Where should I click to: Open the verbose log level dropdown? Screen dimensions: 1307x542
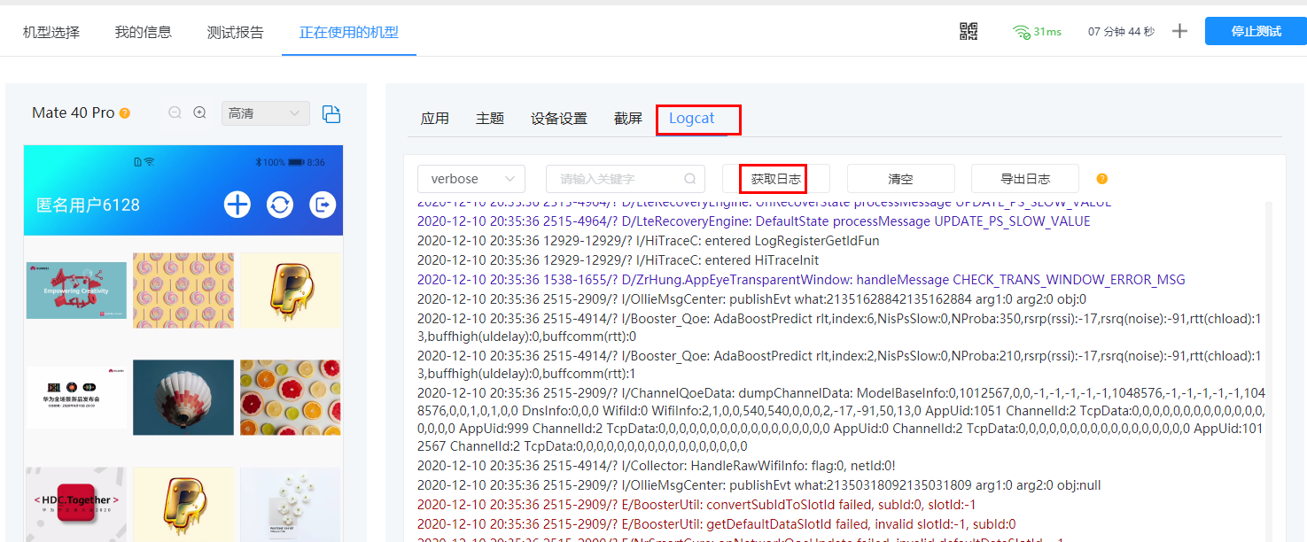click(x=471, y=179)
